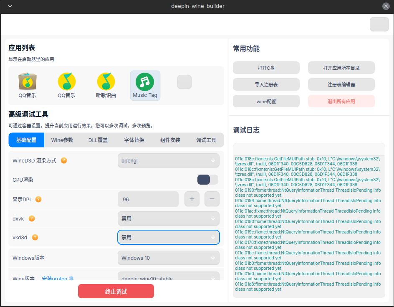The image size is (394, 307).
Task: Select the 字体替换 tab
Action: (134, 140)
